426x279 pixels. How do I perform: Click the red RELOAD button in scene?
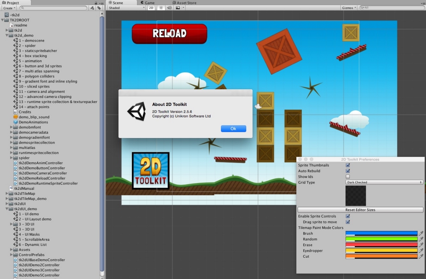(x=170, y=34)
